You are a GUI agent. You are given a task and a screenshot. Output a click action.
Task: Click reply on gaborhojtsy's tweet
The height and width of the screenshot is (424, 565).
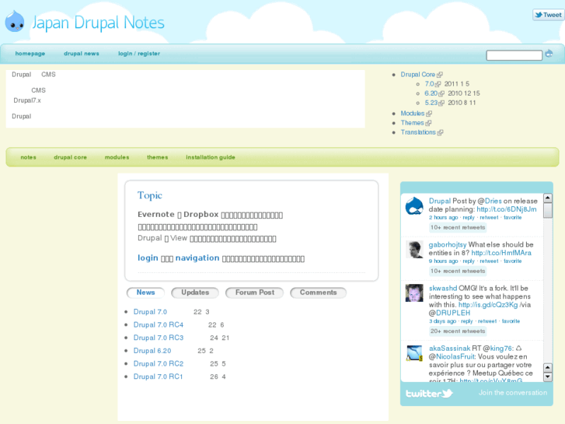469,261
